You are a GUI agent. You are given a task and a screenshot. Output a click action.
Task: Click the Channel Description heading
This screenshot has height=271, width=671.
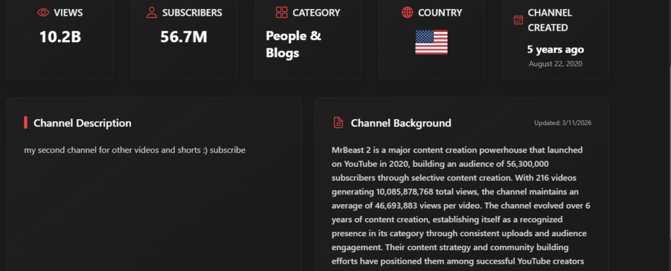[x=82, y=123]
